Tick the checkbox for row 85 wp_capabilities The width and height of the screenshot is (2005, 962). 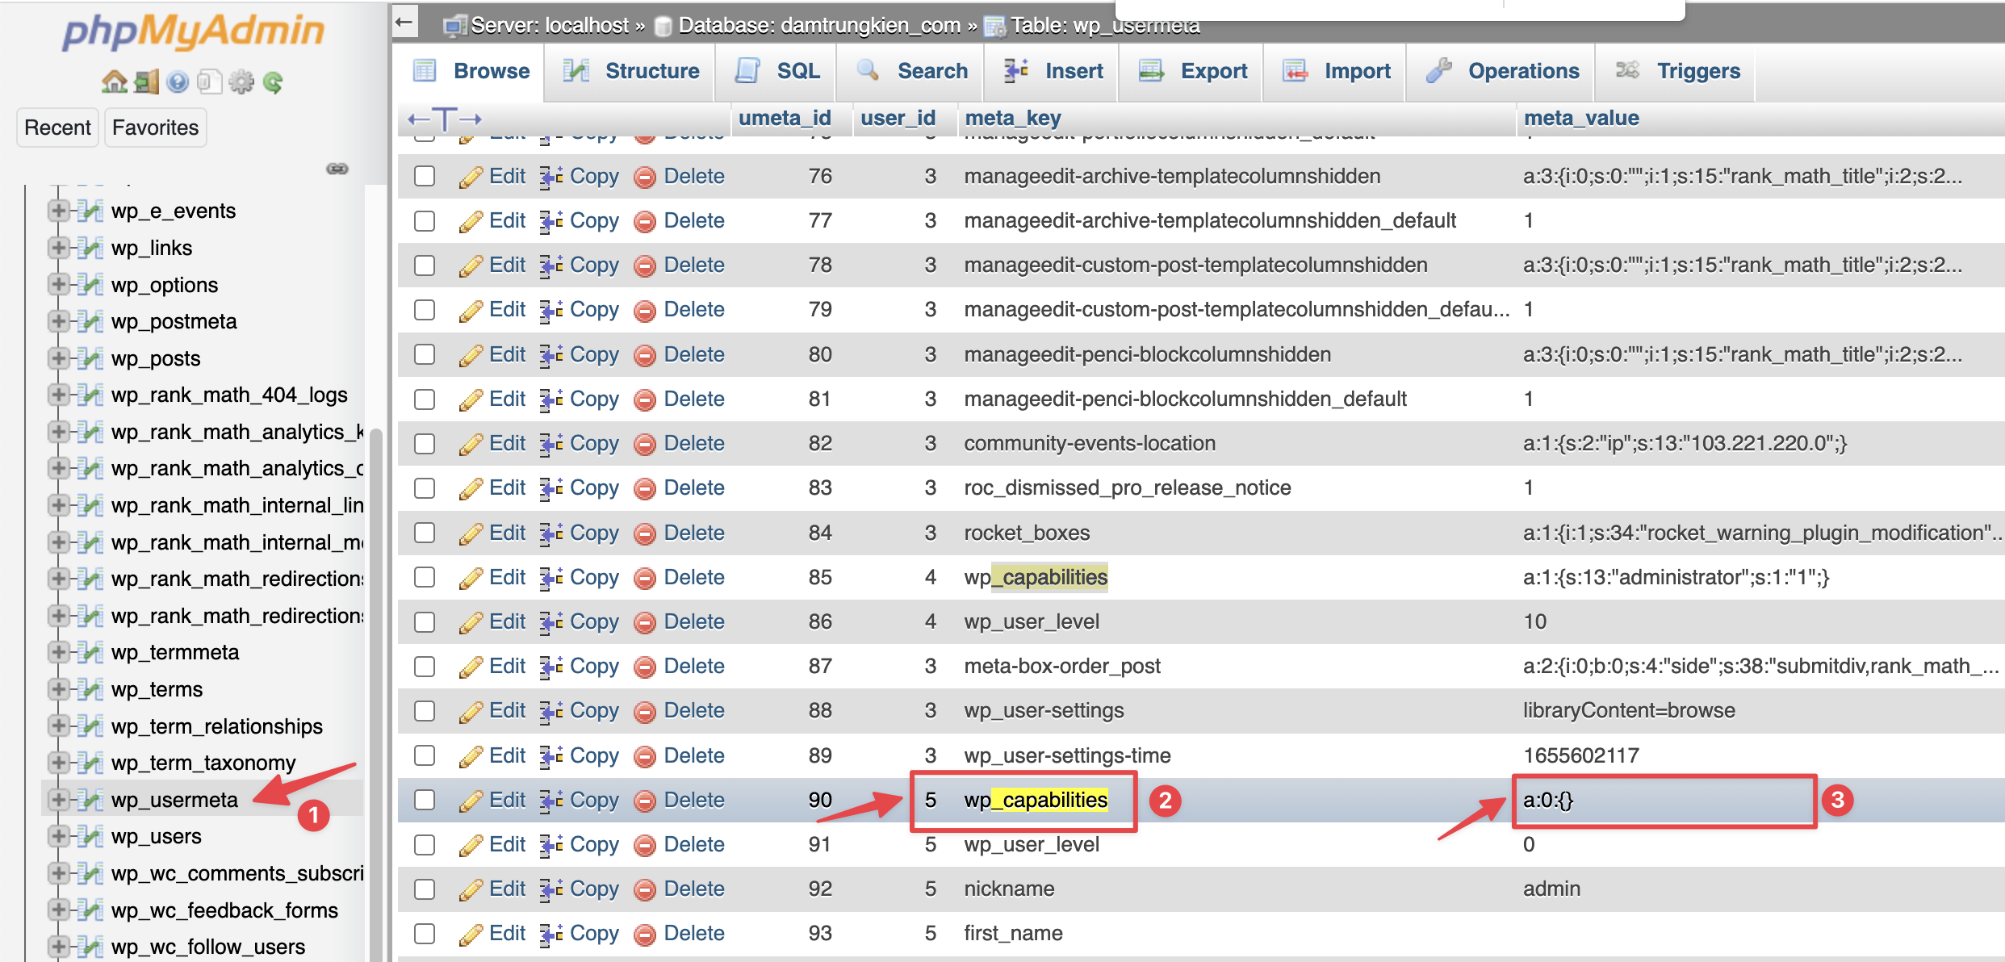(x=425, y=577)
